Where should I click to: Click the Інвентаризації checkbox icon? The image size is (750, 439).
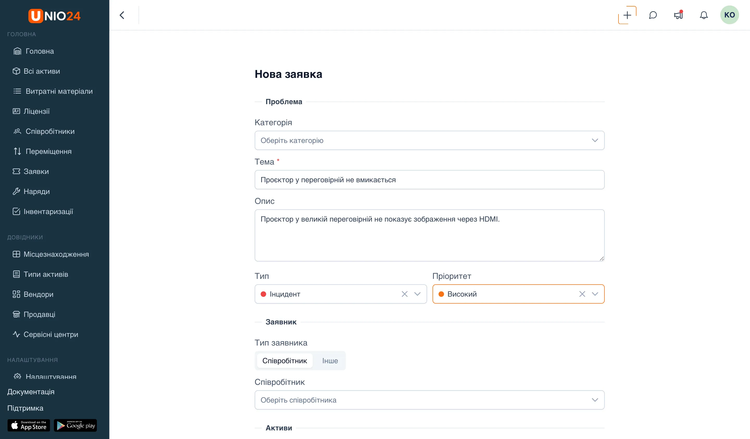[x=16, y=211]
